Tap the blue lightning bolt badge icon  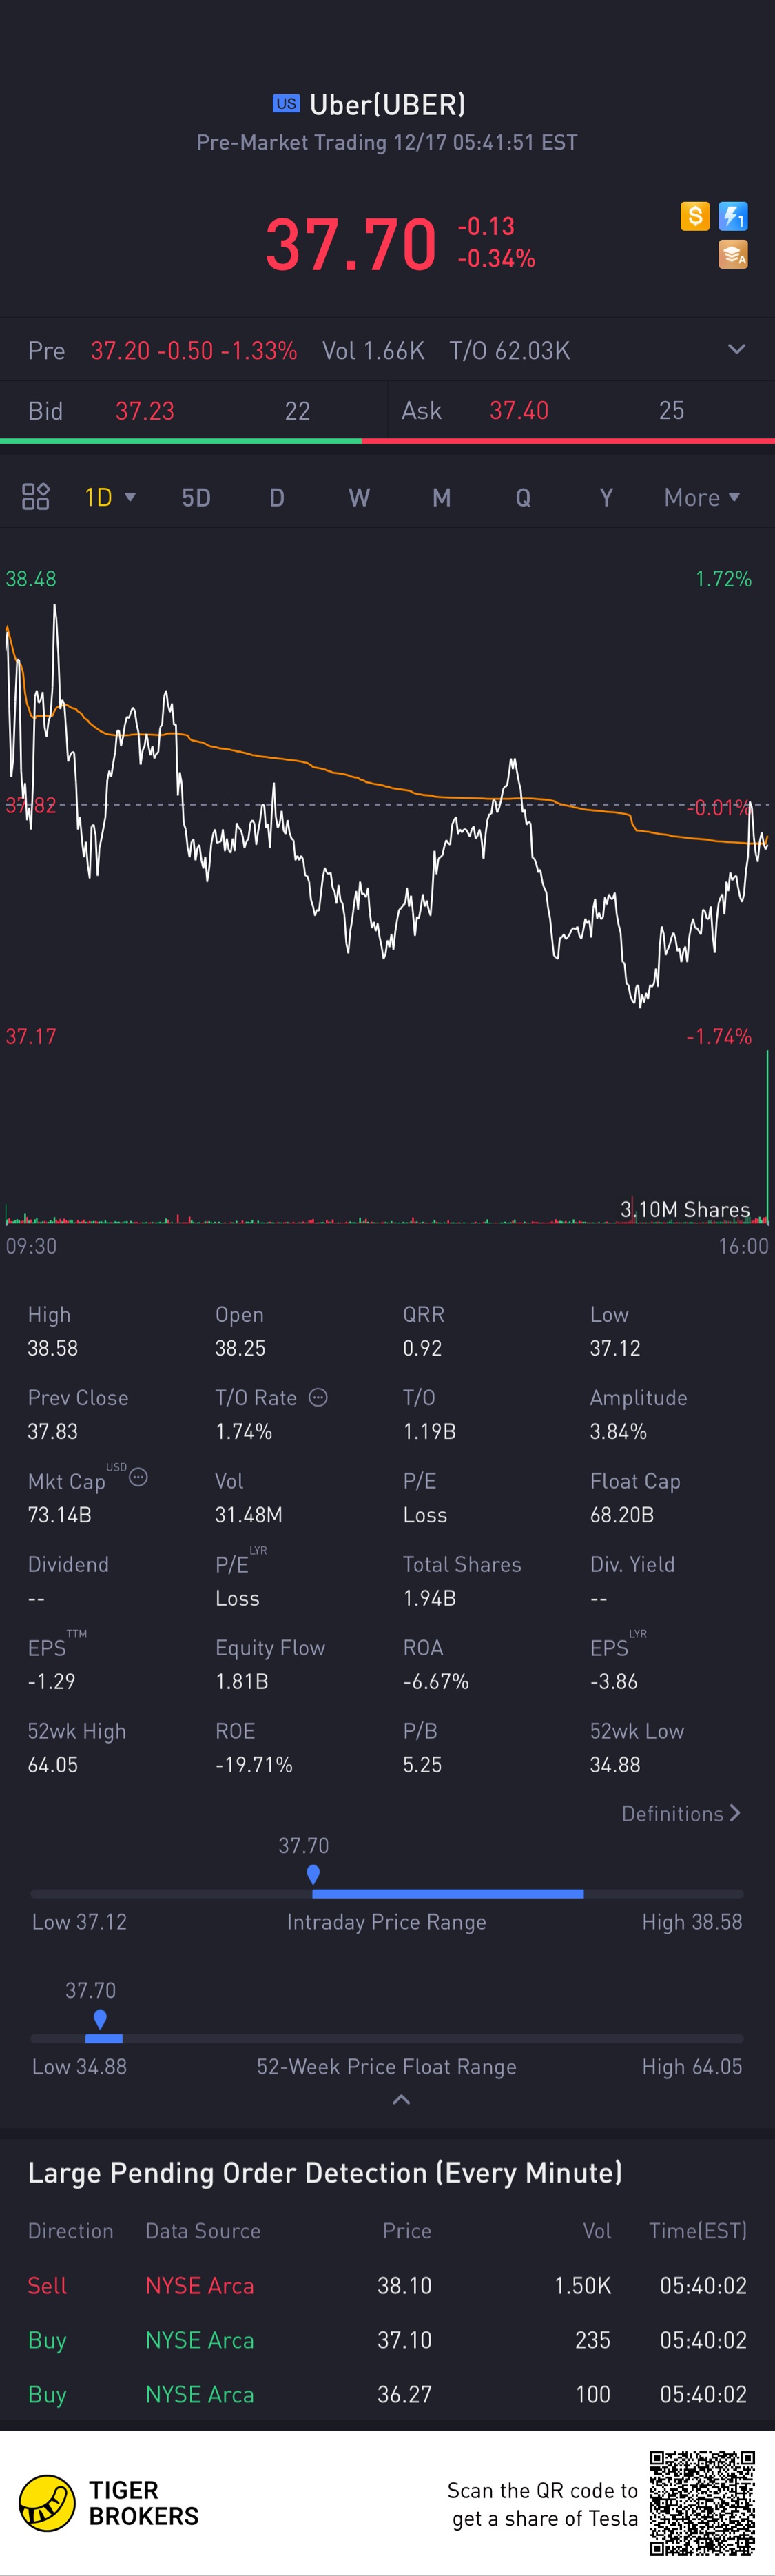point(733,216)
